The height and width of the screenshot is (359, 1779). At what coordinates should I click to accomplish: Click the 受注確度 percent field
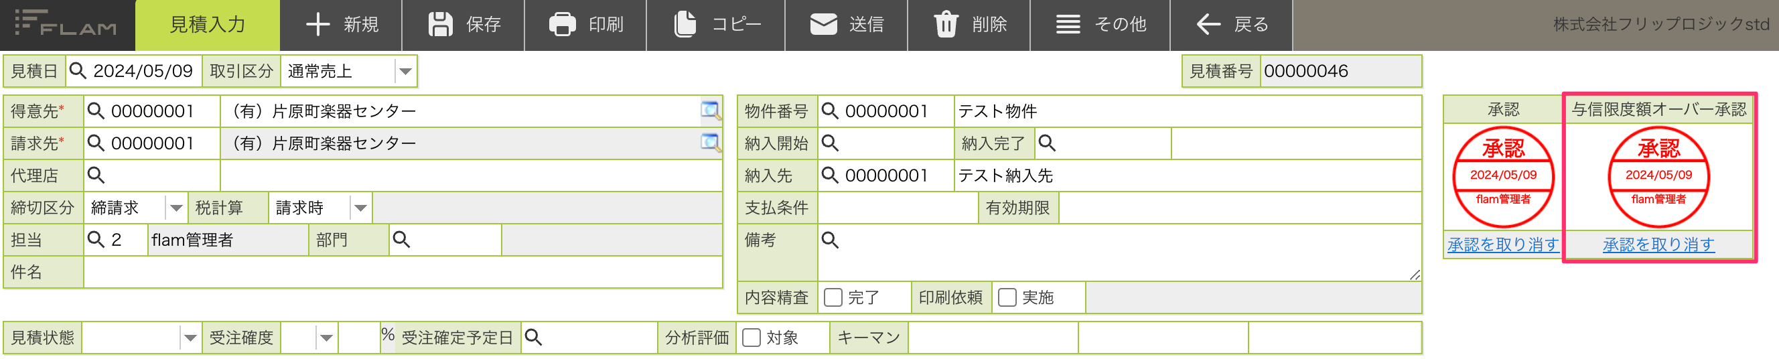(359, 338)
